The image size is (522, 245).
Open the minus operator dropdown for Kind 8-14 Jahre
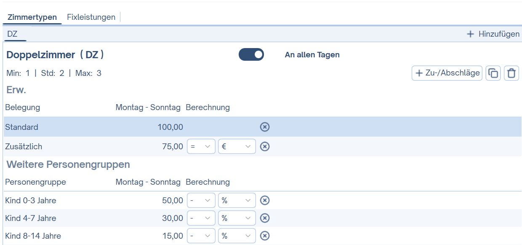tap(201, 235)
